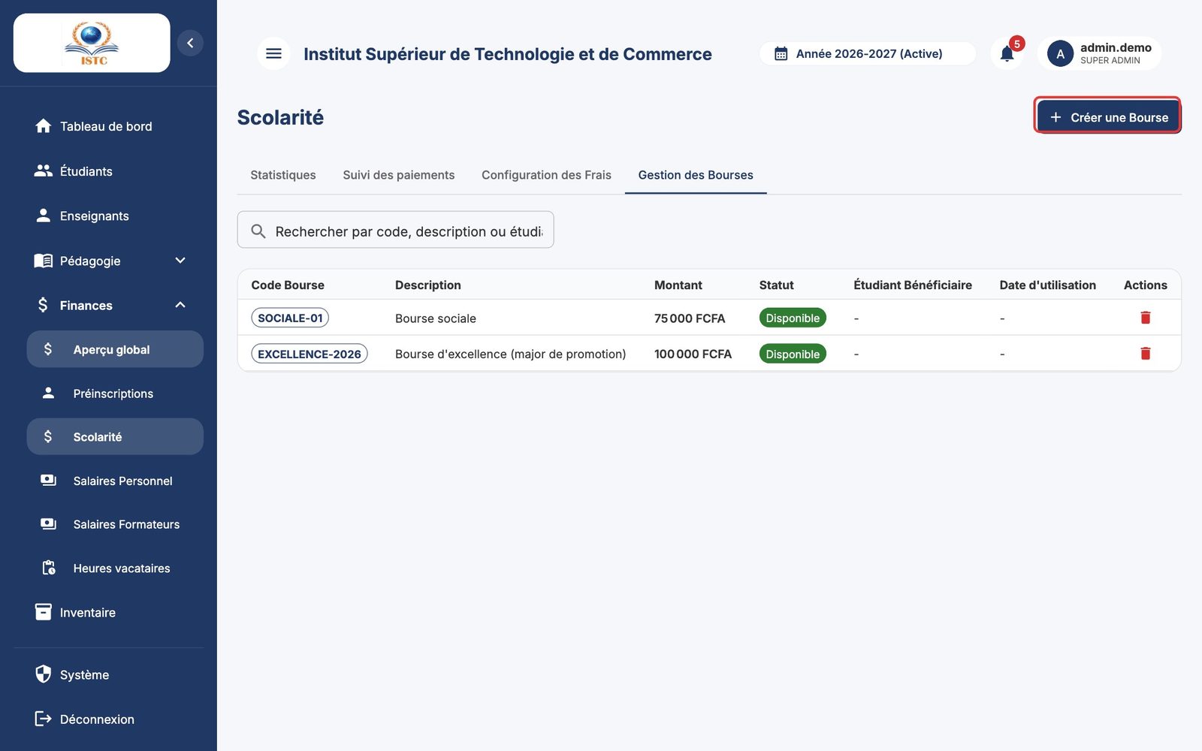Open Salaires Personnel
This screenshot has height=751, width=1202.
point(115,481)
